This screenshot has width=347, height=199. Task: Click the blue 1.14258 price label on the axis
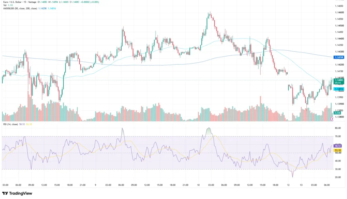point(339,57)
